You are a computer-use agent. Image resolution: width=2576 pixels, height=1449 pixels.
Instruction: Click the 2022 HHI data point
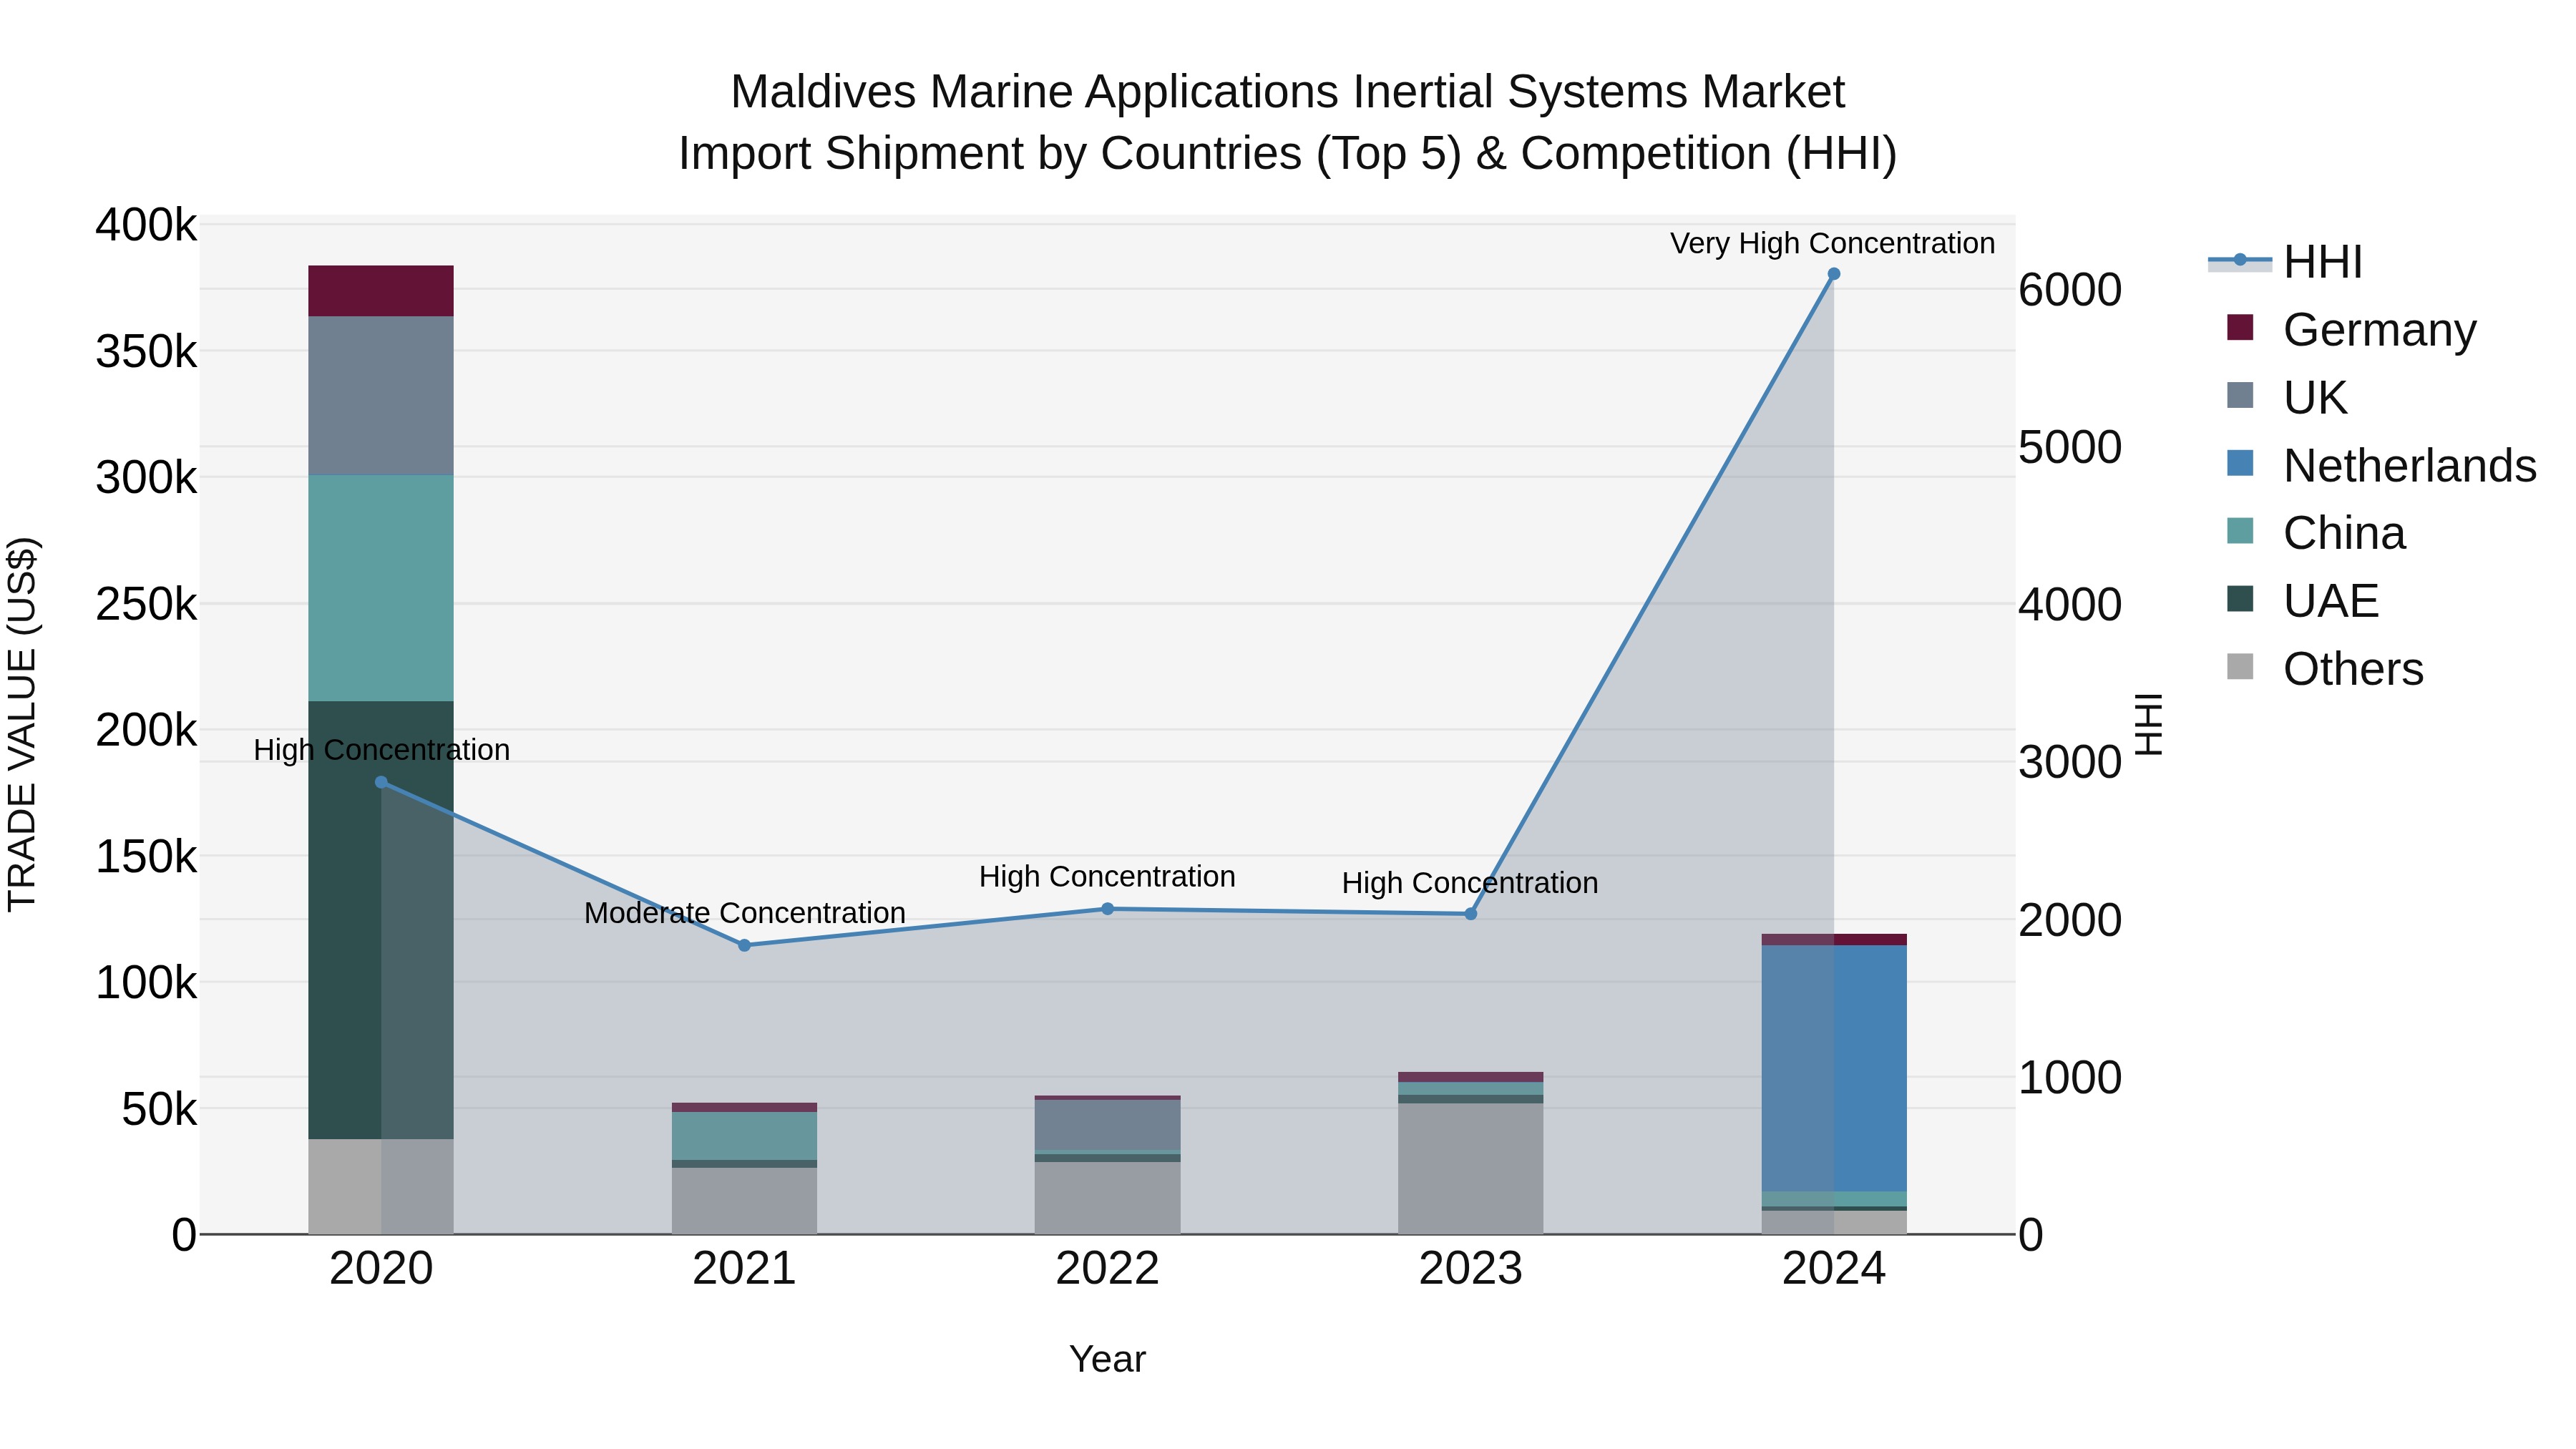[x=1107, y=909]
